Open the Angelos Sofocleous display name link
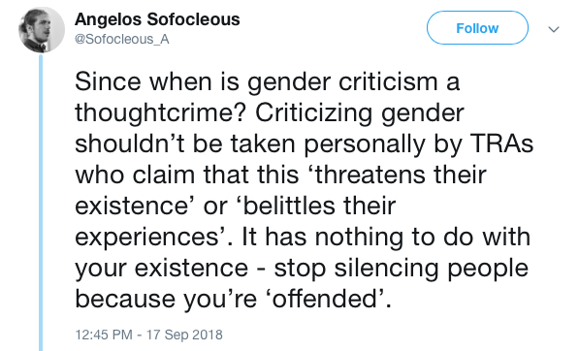Viewport: 579px width, 351px height. pyautogui.click(x=157, y=19)
